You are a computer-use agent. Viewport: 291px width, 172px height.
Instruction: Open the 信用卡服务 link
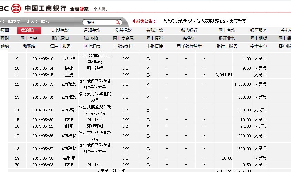pos(60,46)
